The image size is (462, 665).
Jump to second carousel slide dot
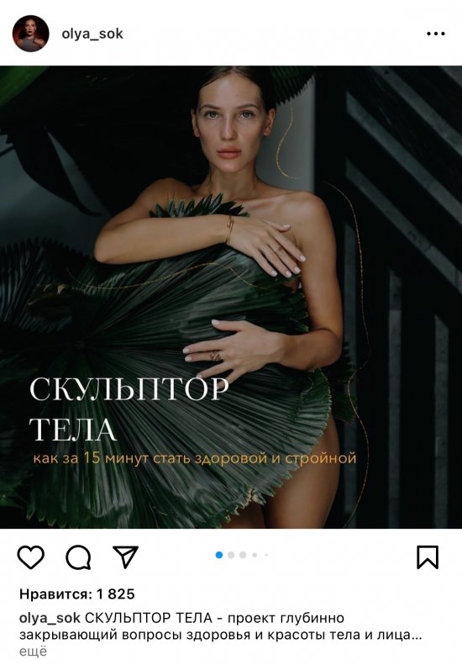[x=231, y=555]
